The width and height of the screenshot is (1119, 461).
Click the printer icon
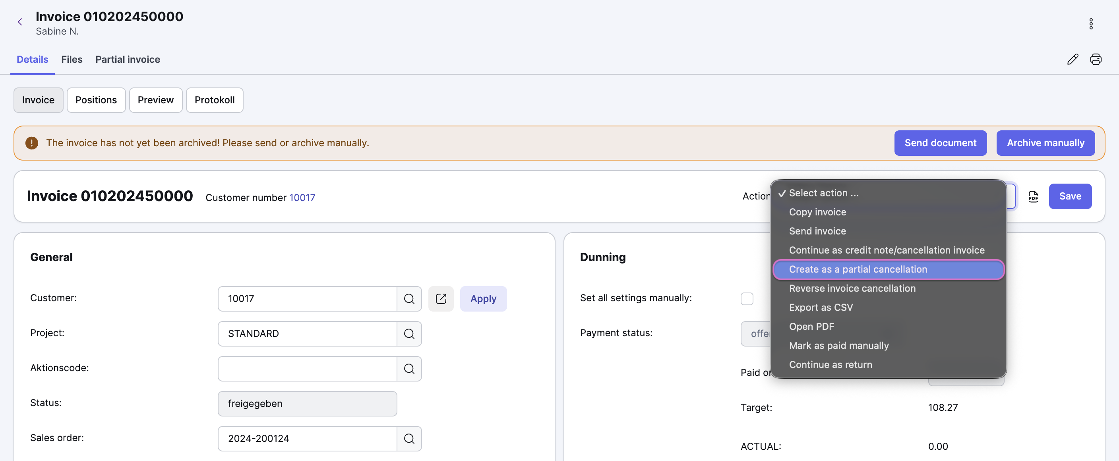click(1096, 59)
